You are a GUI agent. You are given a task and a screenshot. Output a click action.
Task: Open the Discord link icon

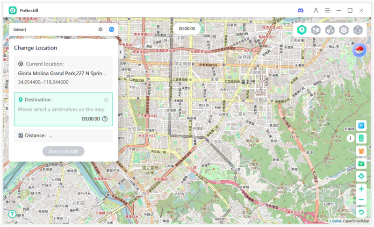pyautogui.click(x=301, y=10)
